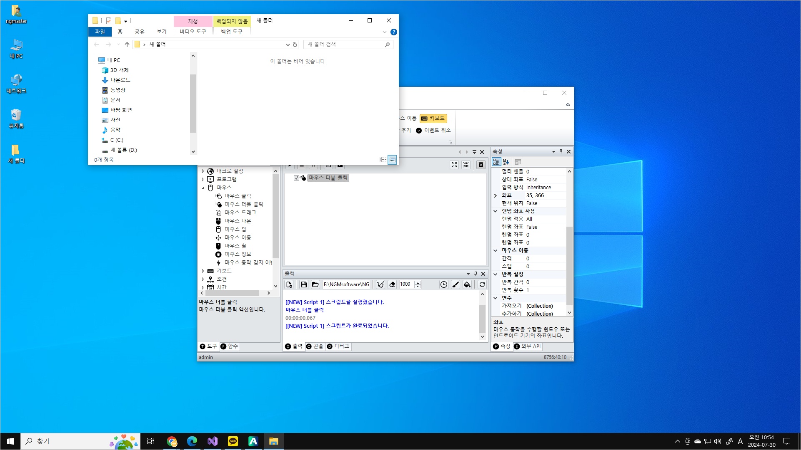Click the clock timestamp icon in output panel

tap(444, 284)
